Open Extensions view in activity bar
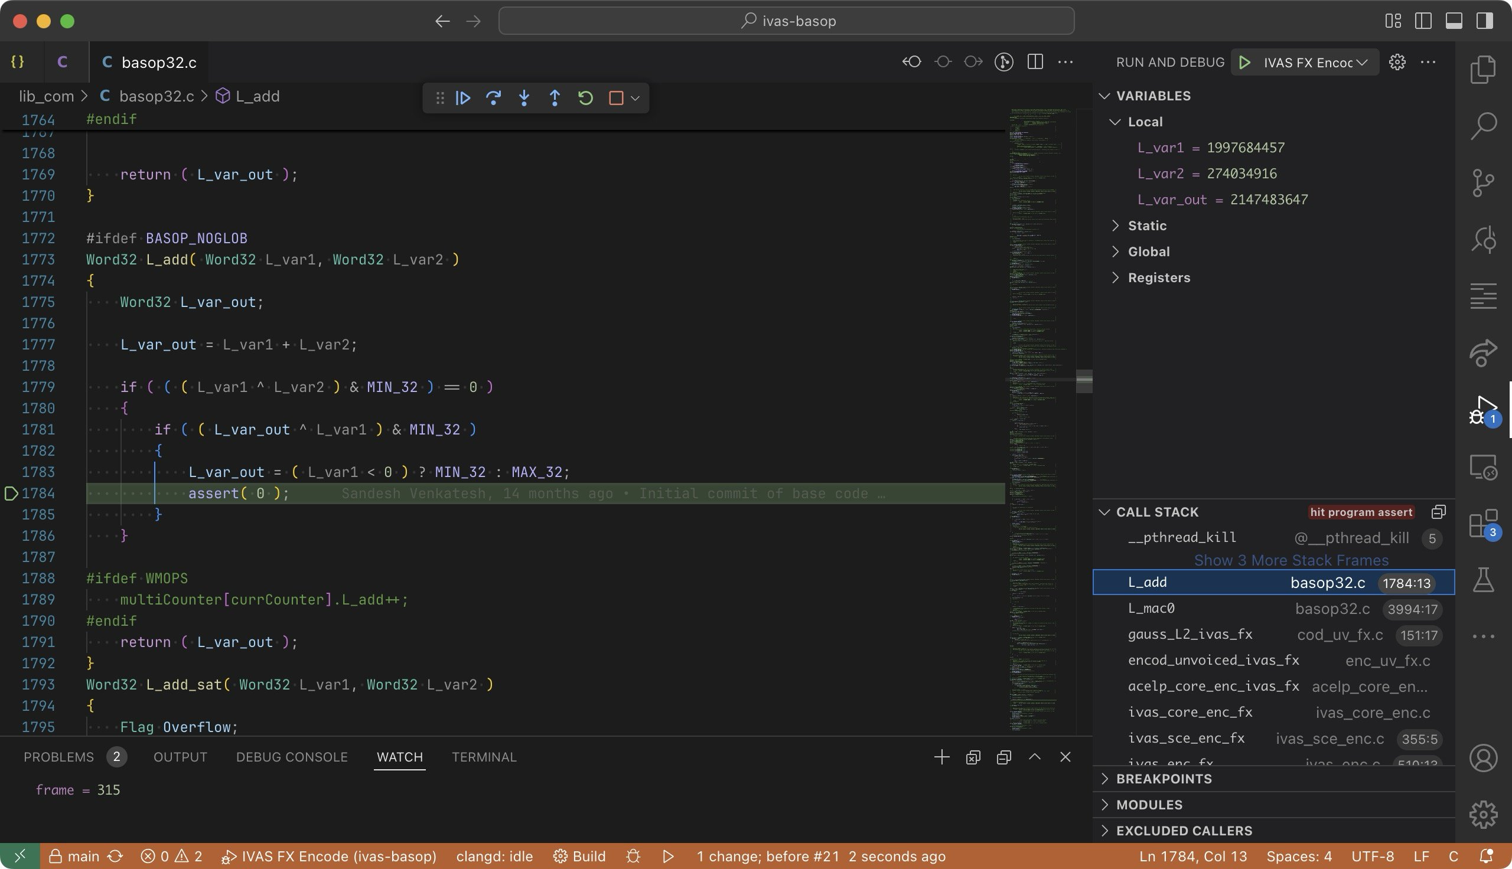 1483,524
